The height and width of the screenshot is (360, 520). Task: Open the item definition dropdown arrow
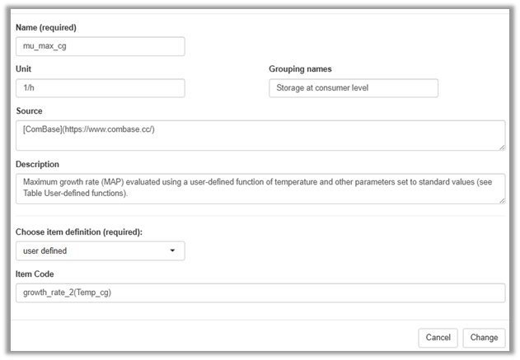(172, 250)
